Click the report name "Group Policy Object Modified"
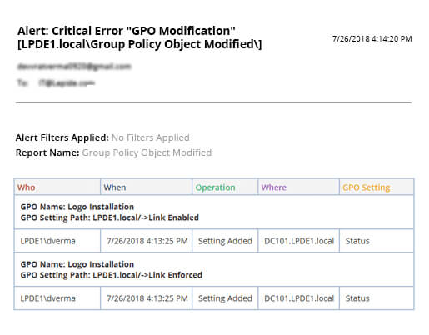The width and height of the screenshot is (429, 335). tap(147, 152)
